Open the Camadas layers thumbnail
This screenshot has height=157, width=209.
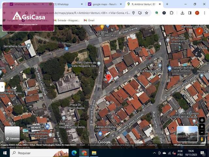(x=12, y=134)
